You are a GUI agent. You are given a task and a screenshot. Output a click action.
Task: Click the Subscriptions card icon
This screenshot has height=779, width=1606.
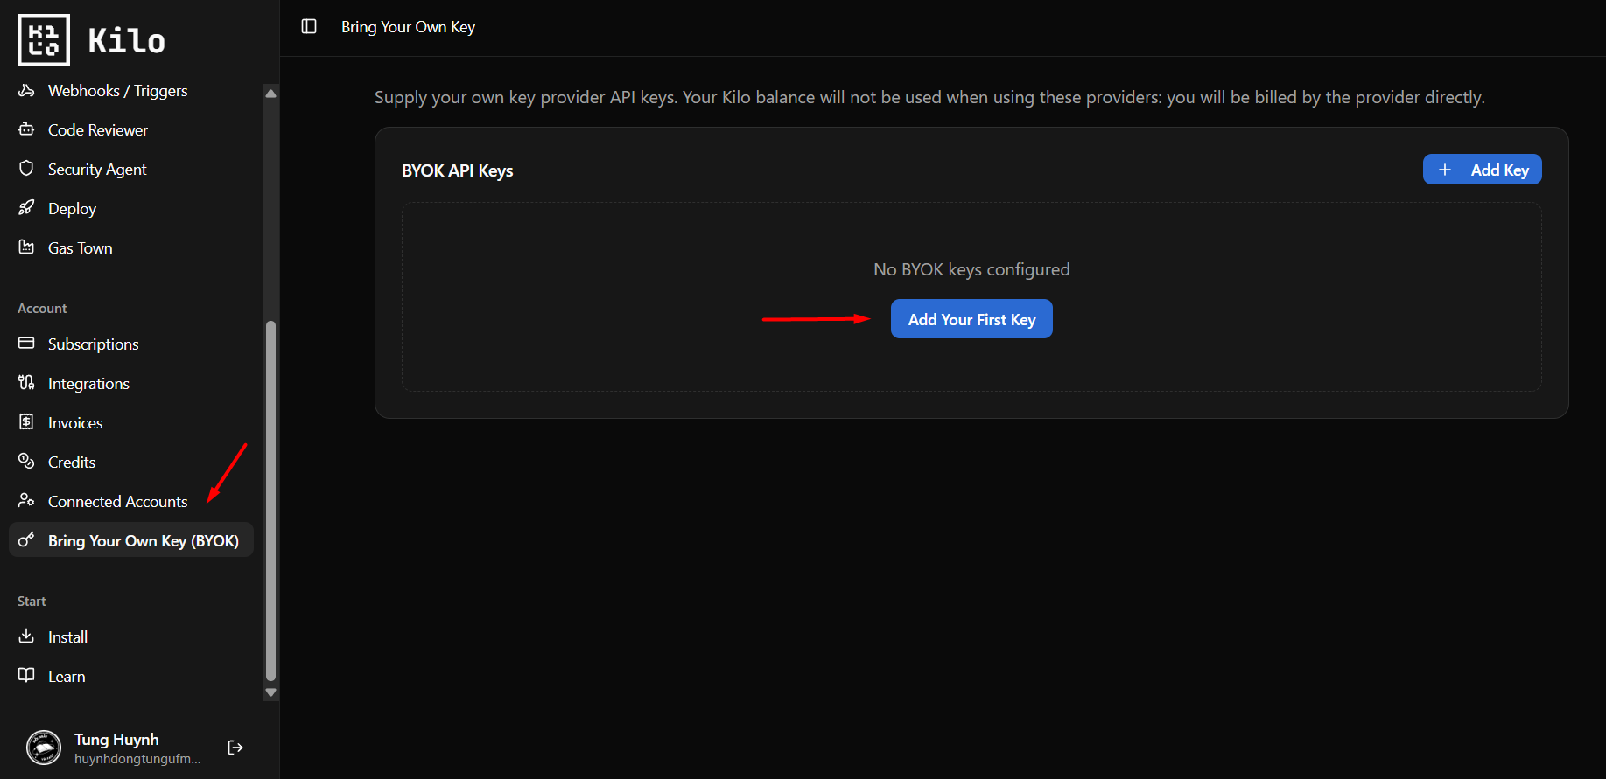pos(26,344)
